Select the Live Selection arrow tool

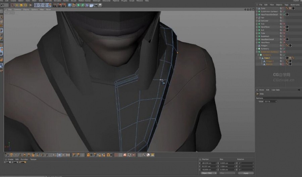(12, 5)
